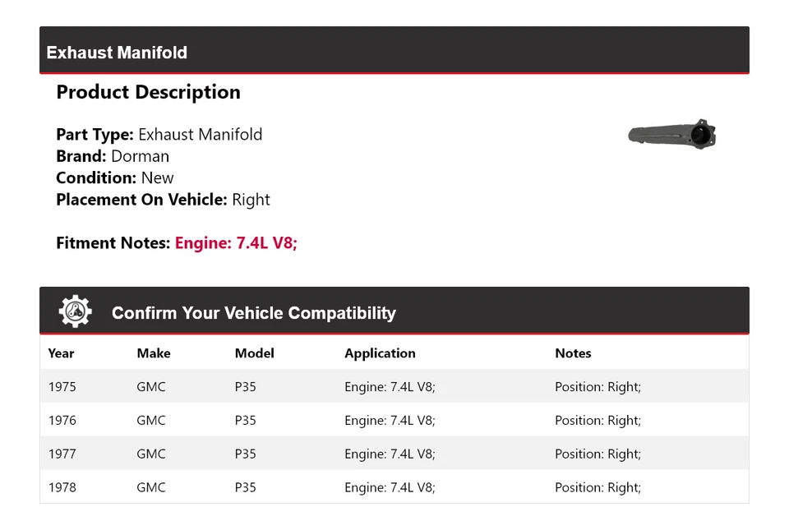Open the exhaust manifold product image
789x530 pixels.
point(672,133)
